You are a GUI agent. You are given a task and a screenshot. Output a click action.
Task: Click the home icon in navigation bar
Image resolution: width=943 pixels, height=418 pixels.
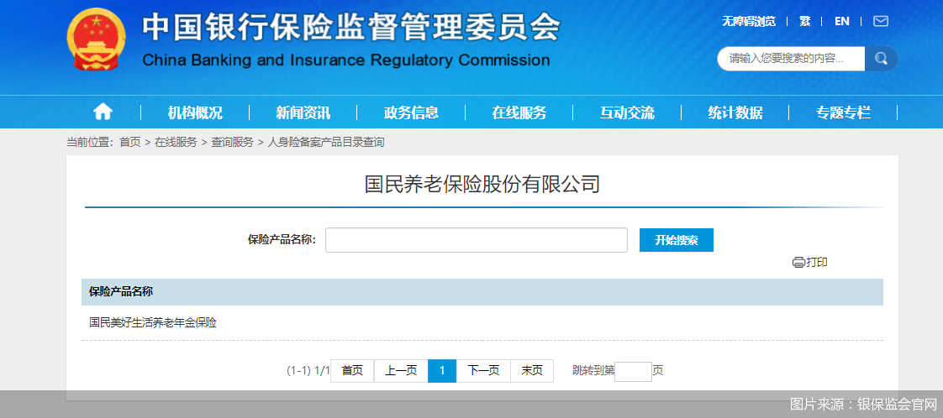coord(103,111)
